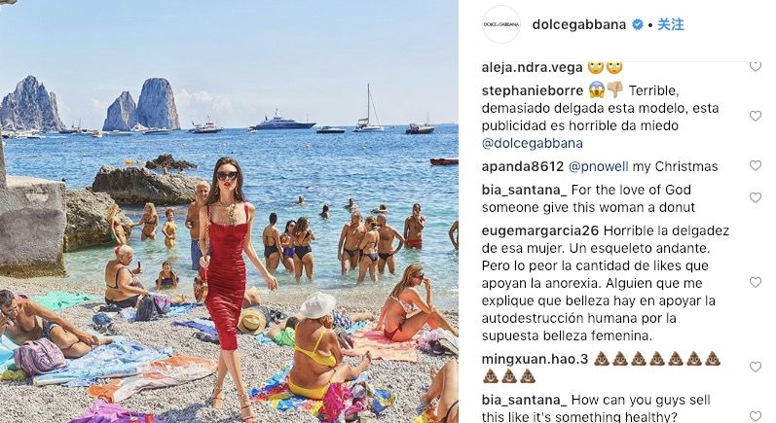Open the @dolcegabbana mention link
This screenshot has height=423, width=776.
click(532, 143)
